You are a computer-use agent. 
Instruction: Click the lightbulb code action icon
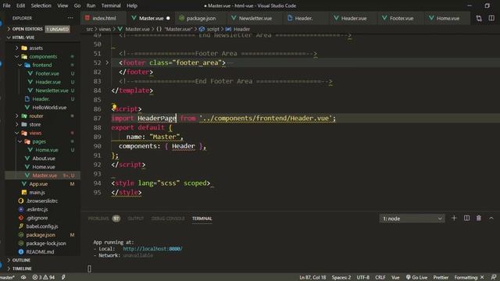click(x=114, y=106)
